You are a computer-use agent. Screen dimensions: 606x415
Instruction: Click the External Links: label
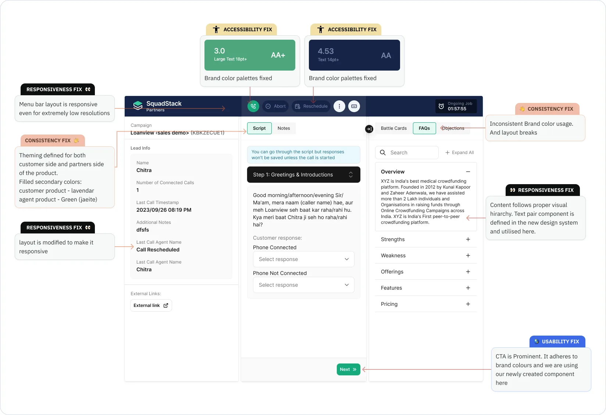[146, 294]
